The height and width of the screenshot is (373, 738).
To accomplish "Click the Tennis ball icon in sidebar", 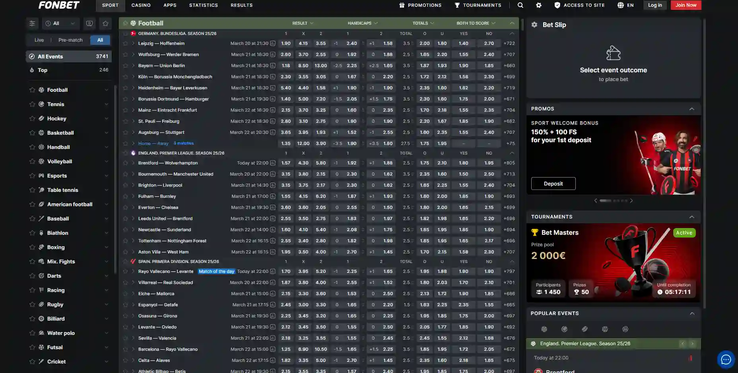I will click(x=41, y=104).
